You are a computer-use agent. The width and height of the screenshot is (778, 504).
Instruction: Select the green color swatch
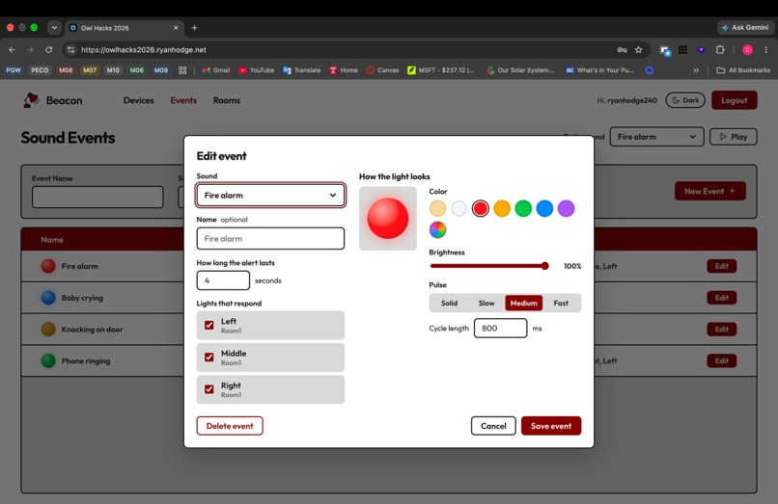pyautogui.click(x=523, y=209)
